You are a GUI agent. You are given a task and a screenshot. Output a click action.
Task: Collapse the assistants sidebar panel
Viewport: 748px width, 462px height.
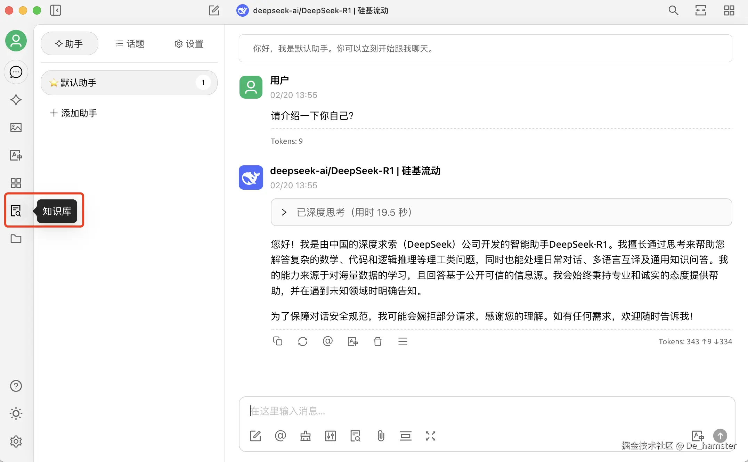click(56, 10)
